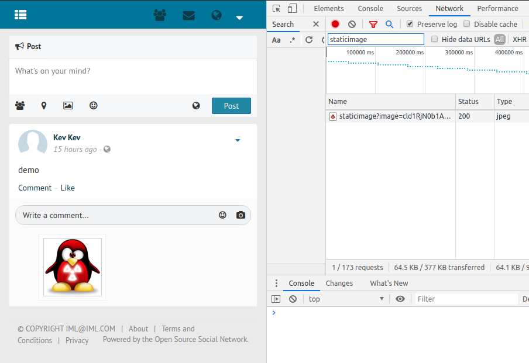Open messages envelope icon
Image resolution: width=529 pixels, height=363 pixels.
pyautogui.click(x=188, y=16)
